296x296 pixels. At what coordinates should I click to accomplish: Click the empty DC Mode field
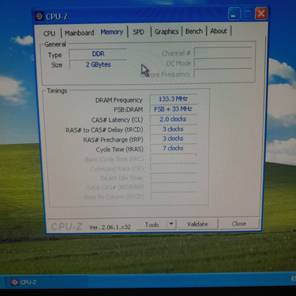tap(223, 63)
